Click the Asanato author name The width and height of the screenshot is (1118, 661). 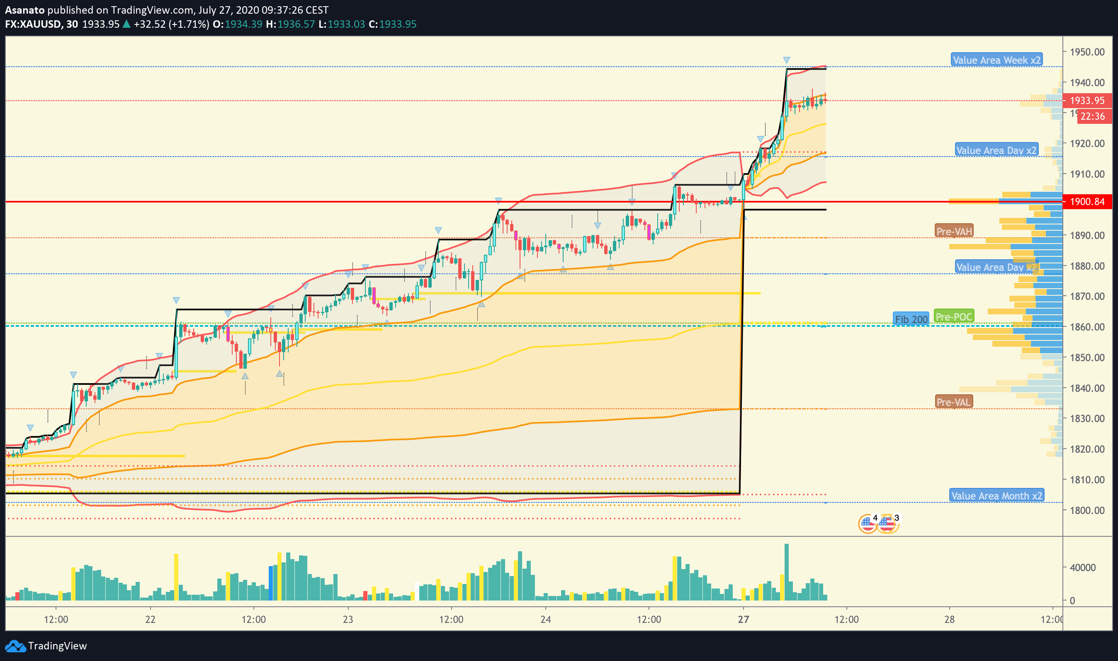pos(24,10)
